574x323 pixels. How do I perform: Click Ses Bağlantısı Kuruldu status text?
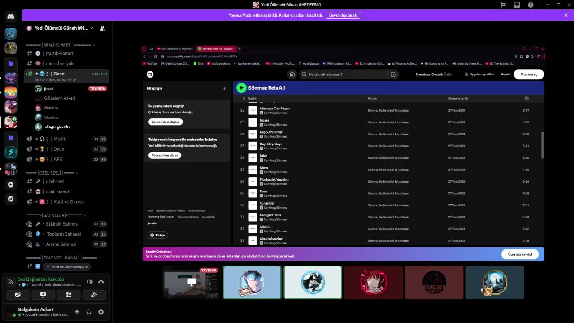[x=41, y=279]
